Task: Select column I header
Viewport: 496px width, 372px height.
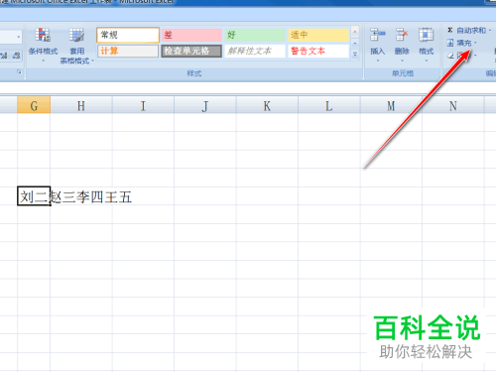Action: (x=143, y=105)
